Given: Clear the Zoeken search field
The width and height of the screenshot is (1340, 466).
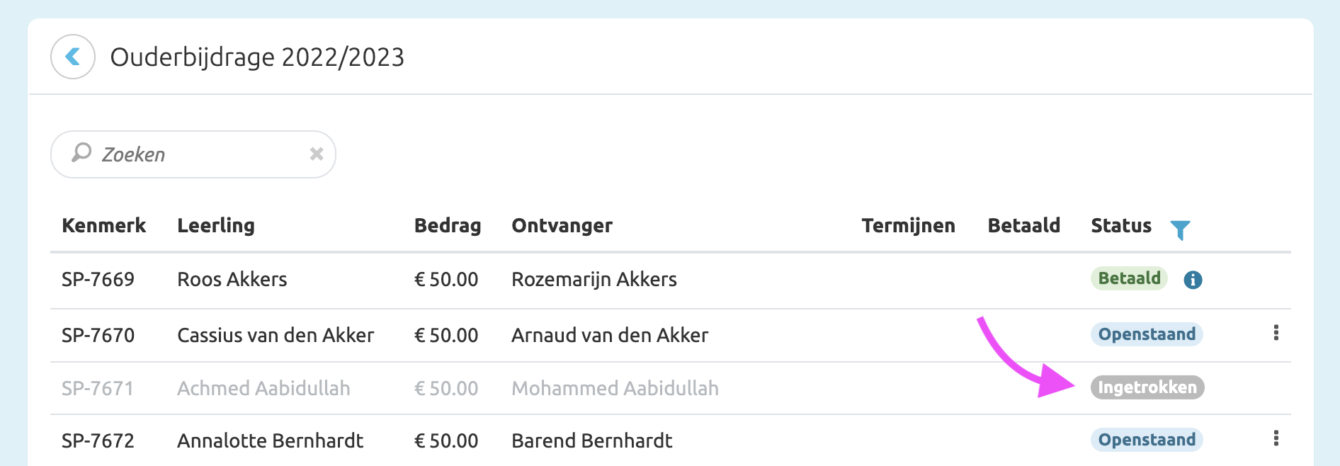Looking at the screenshot, I should (x=316, y=154).
